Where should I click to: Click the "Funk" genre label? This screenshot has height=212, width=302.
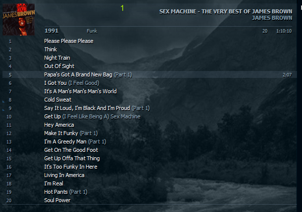tap(92, 31)
